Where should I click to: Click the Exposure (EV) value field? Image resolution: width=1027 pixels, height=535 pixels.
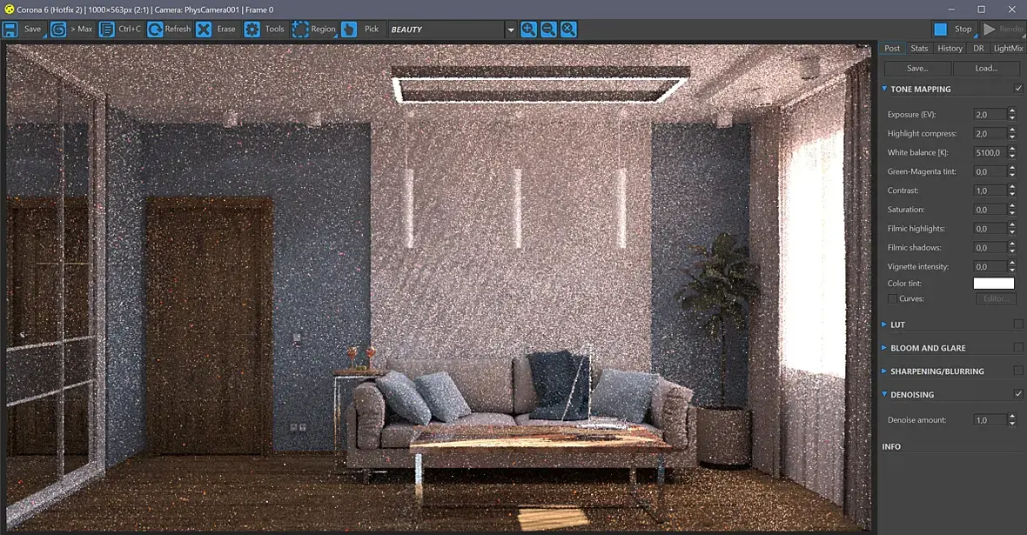pos(990,115)
